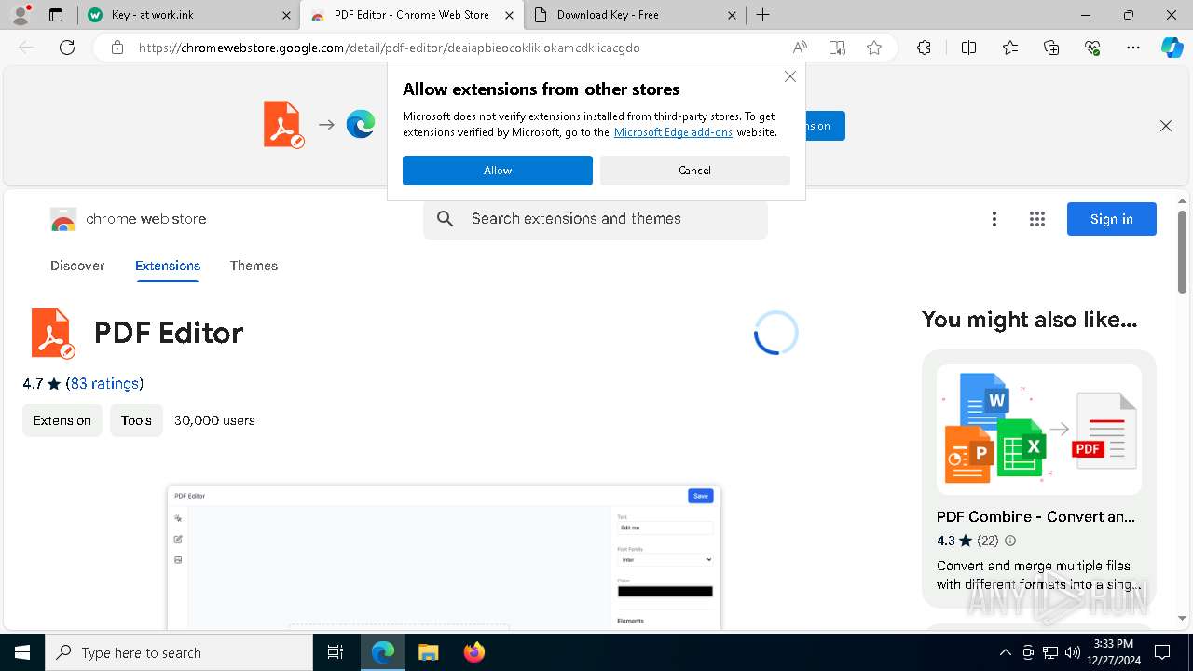Reload the current page

67,48
